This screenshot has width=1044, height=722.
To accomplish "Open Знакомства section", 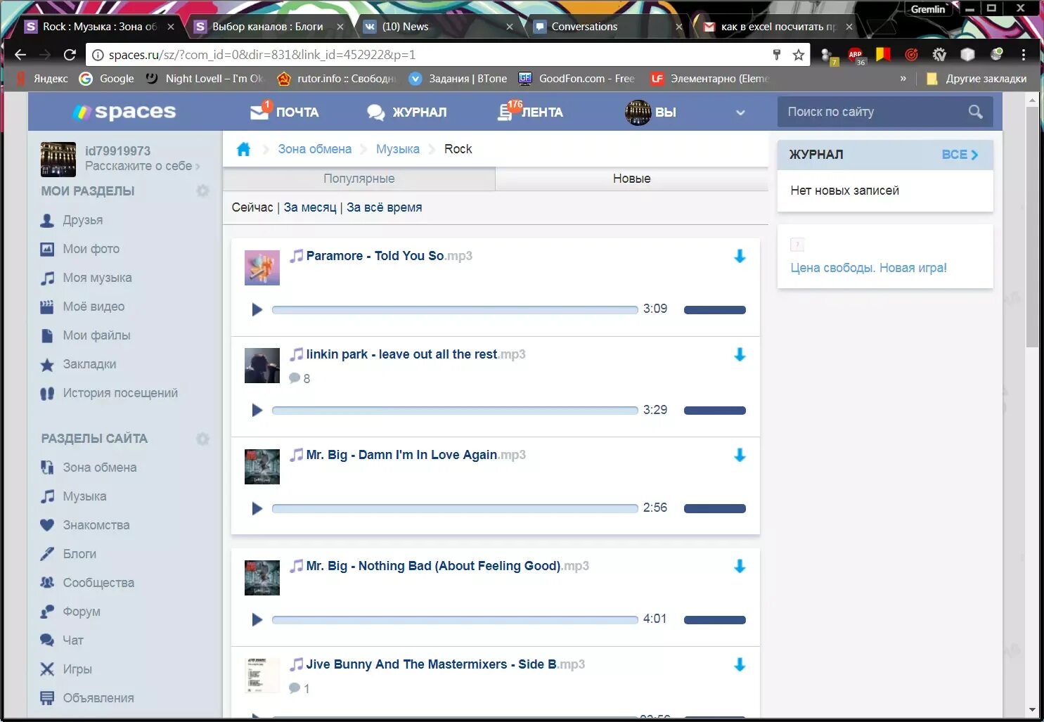I will (x=96, y=525).
